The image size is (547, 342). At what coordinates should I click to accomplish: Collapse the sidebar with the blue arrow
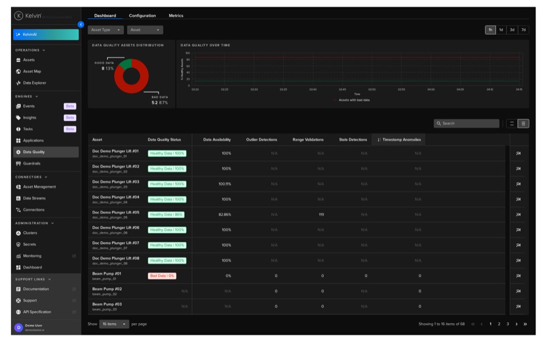point(81,24)
